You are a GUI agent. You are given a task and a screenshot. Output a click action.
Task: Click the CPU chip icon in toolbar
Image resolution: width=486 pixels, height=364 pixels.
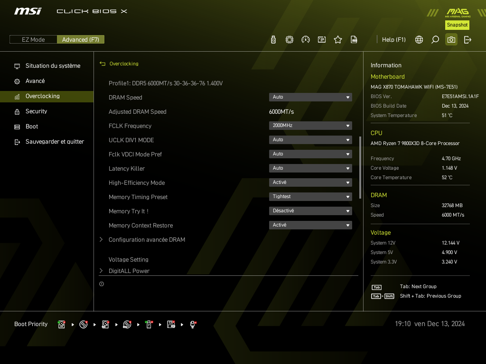coord(289,40)
